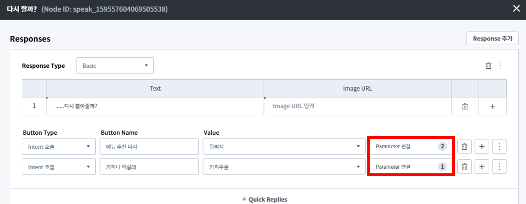This screenshot has width=526, height=204.
Task: Add button after 커피나 마실래 row
Action: pyautogui.click(x=482, y=167)
